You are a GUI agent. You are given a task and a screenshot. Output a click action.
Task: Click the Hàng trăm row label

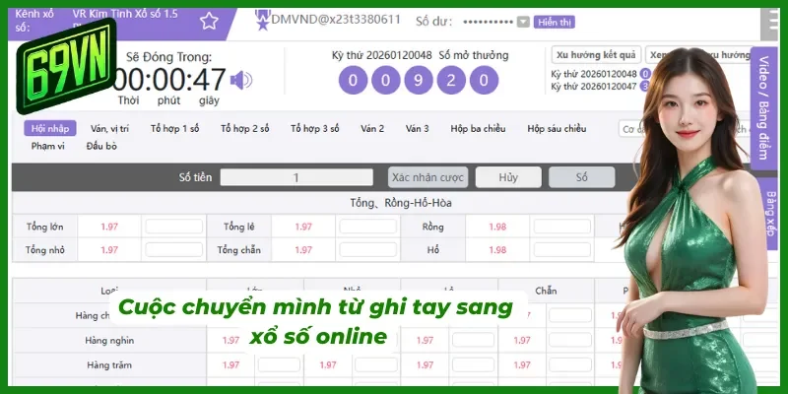[x=109, y=364]
